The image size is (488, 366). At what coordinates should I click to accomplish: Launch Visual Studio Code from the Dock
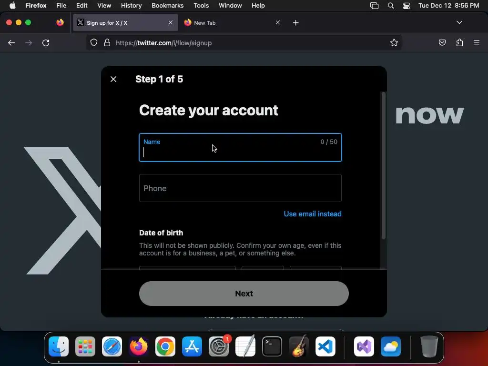(x=325, y=346)
